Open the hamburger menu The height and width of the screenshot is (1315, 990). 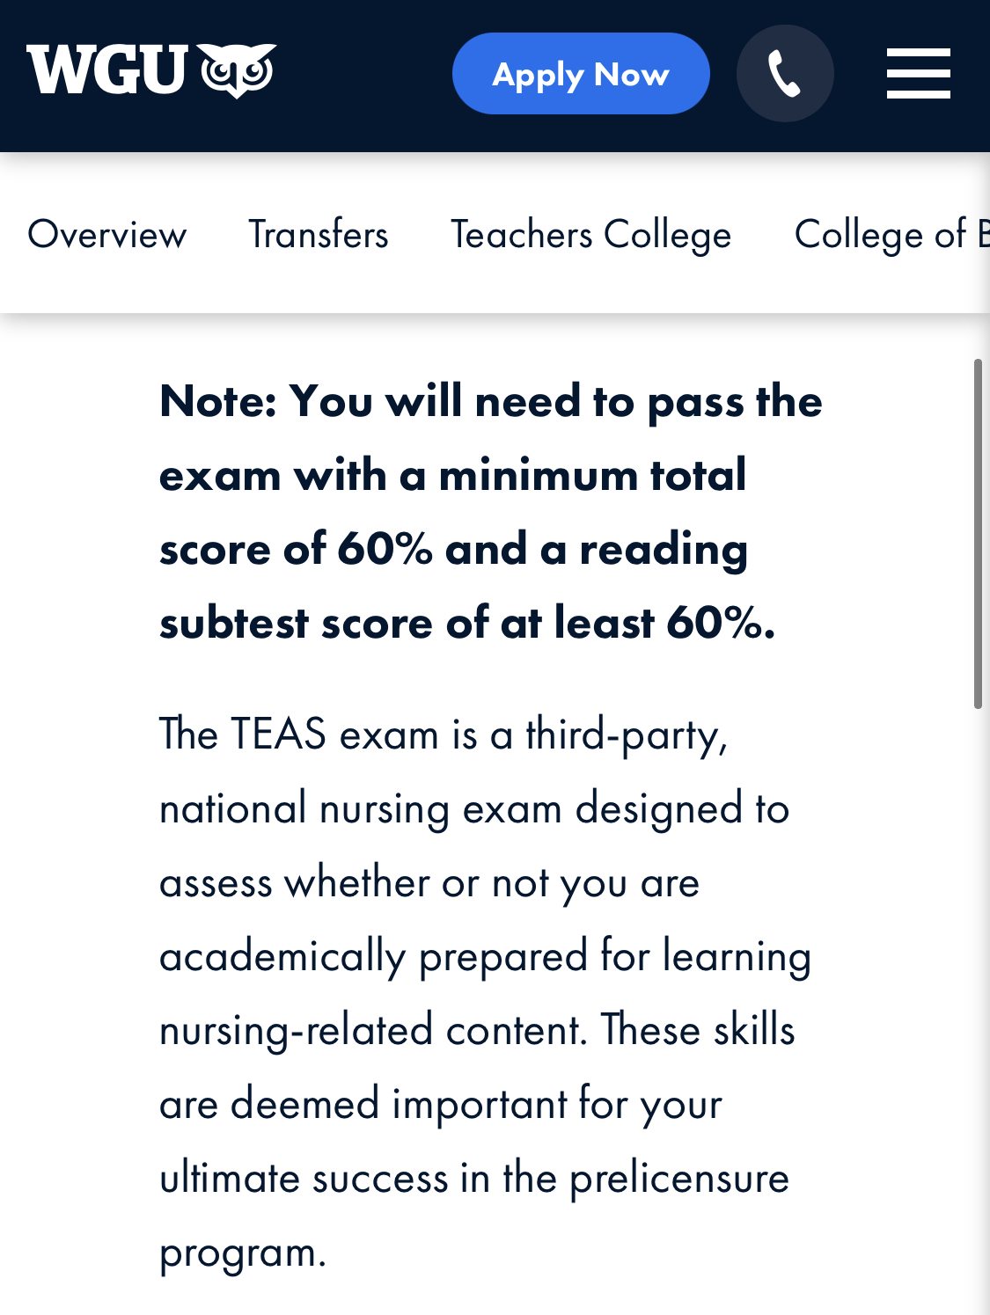click(x=918, y=73)
